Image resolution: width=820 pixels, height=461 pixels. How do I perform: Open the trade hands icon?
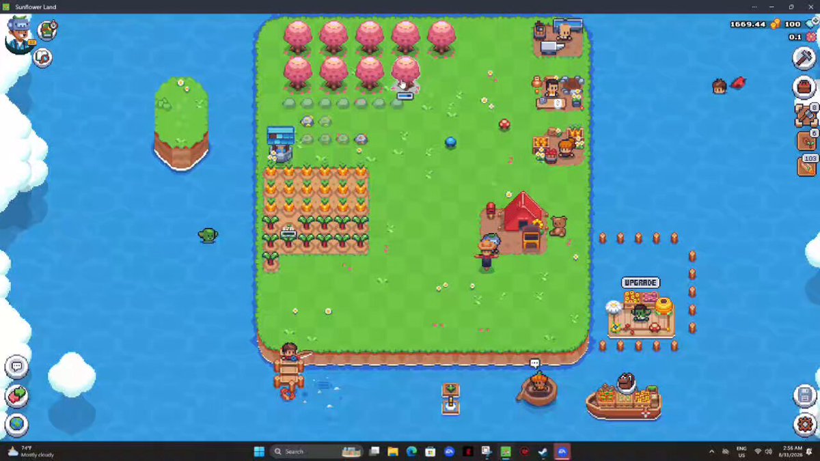coord(17,395)
